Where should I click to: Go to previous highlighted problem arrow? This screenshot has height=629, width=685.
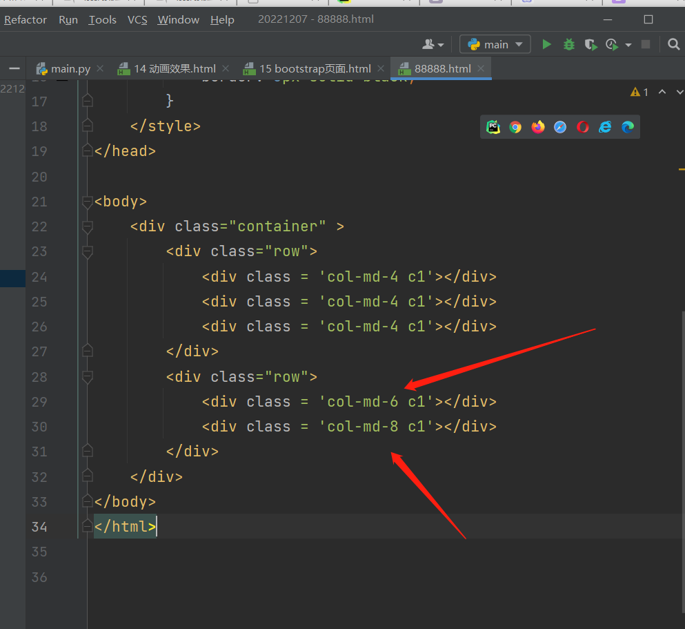[662, 92]
